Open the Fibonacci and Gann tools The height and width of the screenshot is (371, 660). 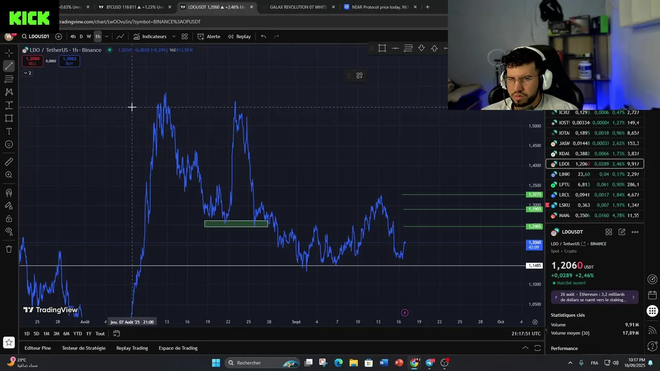(9, 79)
